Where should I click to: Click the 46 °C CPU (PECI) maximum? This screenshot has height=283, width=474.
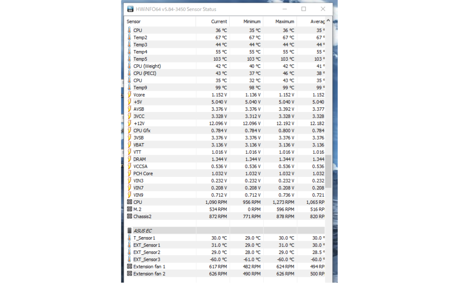pyautogui.click(x=288, y=73)
